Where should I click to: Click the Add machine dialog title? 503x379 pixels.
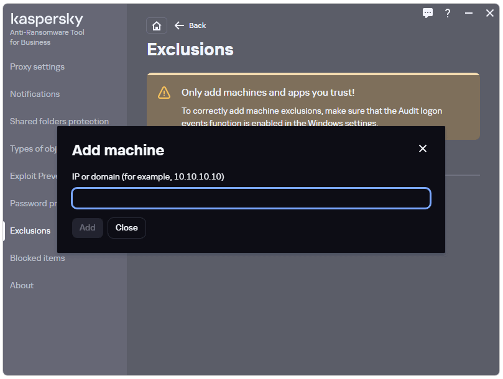(118, 150)
